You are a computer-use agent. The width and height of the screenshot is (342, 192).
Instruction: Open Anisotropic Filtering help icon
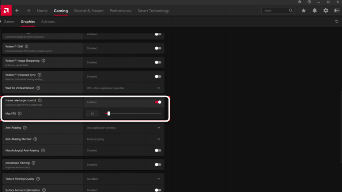click(x=33, y=163)
